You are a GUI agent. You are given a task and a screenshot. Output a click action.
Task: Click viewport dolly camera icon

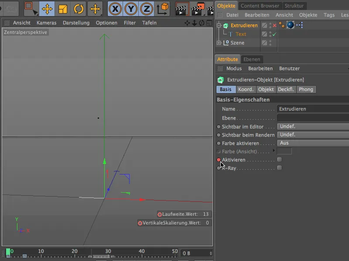pyautogui.click(x=194, y=23)
